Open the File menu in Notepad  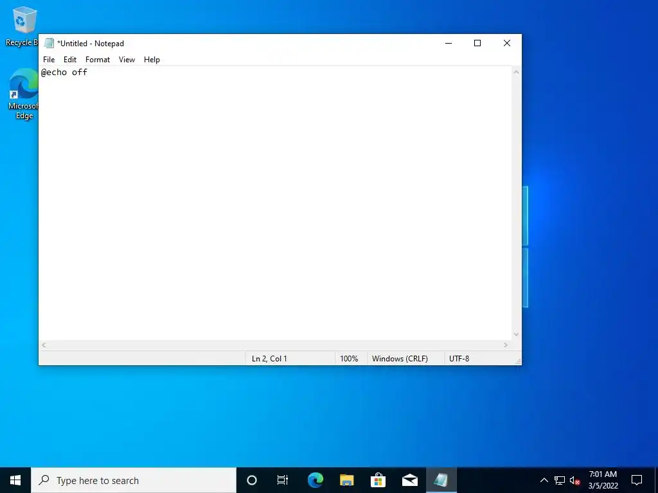pyautogui.click(x=49, y=60)
